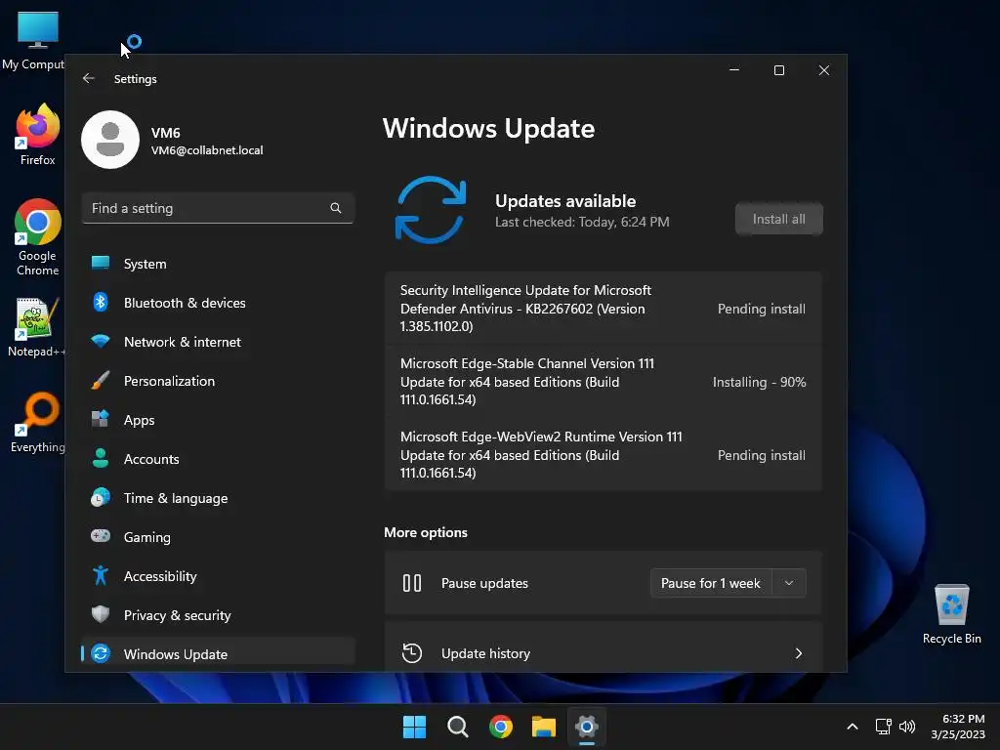Viewport: 1000px width, 750px height.
Task: Click the Security Intelligence Update KB2267602 entry
Action: click(x=603, y=309)
